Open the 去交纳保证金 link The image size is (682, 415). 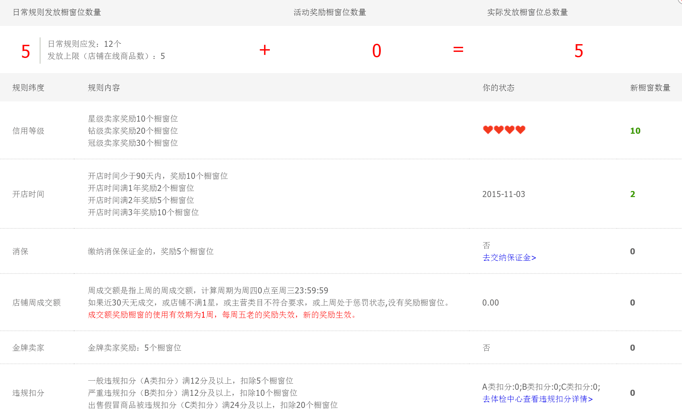[x=509, y=258]
